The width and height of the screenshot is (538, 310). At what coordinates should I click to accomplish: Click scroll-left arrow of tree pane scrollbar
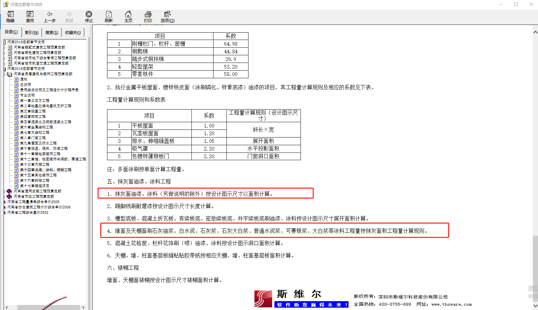click(7, 307)
